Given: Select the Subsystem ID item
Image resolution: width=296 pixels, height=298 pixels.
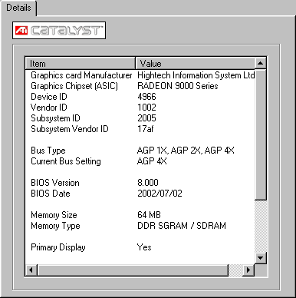Looking at the screenshot, I should [55, 118].
